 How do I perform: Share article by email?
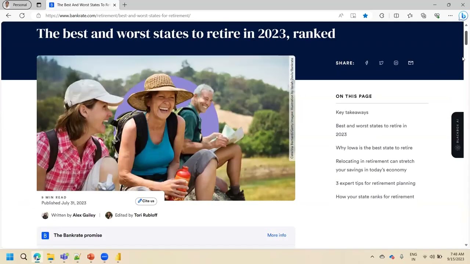point(411,63)
